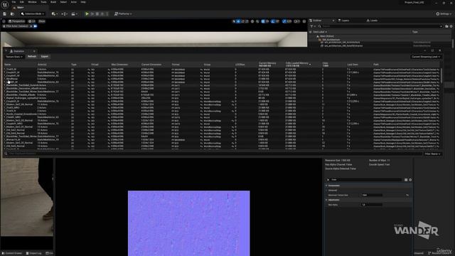
Task: Open the File menu
Action: click(14, 2)
